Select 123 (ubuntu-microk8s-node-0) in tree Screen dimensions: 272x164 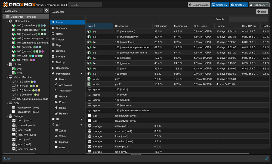pos(33,99)
